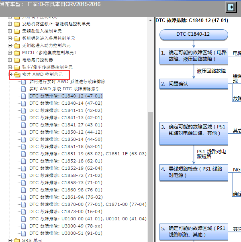This screenshot has width=241, height=242.
Task: Expand the 无钥匙进入动力控制单元 folder
Action: point(10,45)
